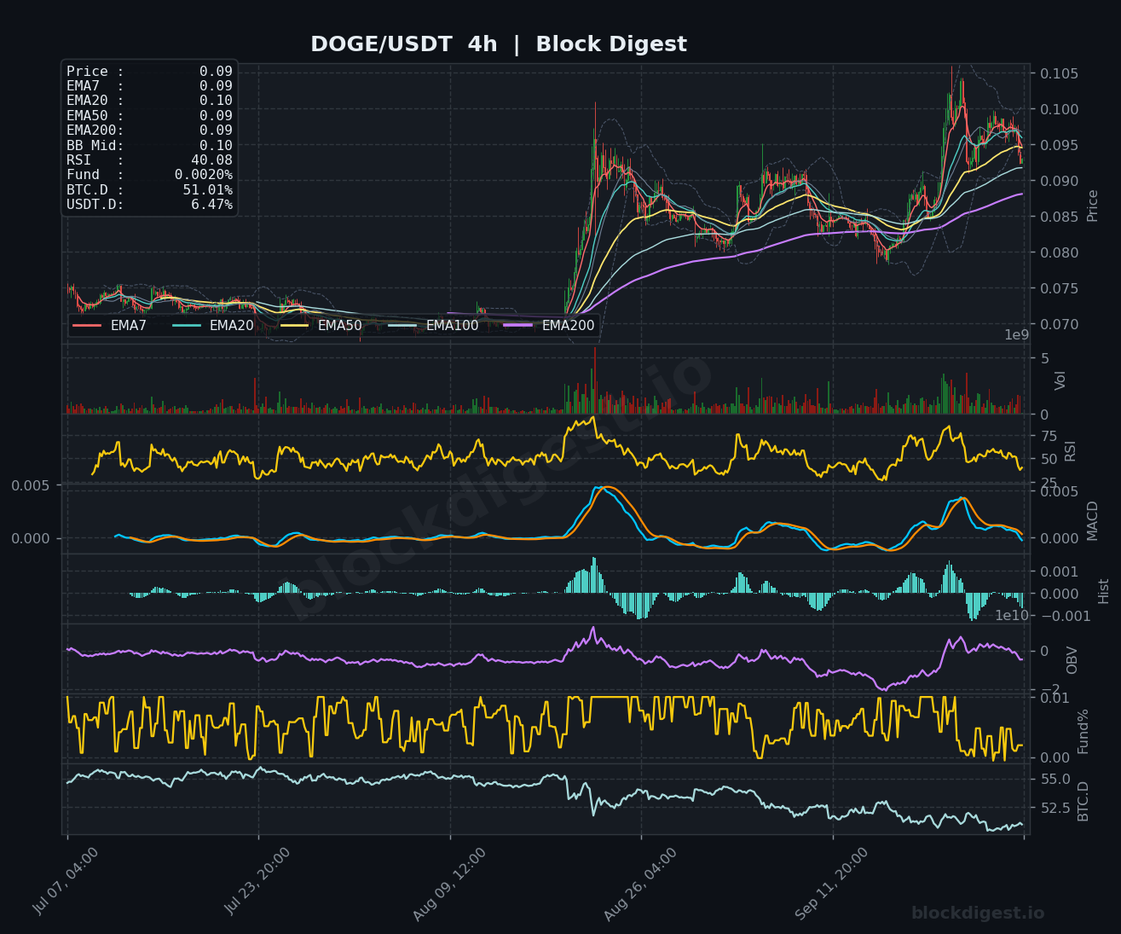Select the EMA7 0.09 row in the info box
1121x934 pixels.
tap(149, 86)
